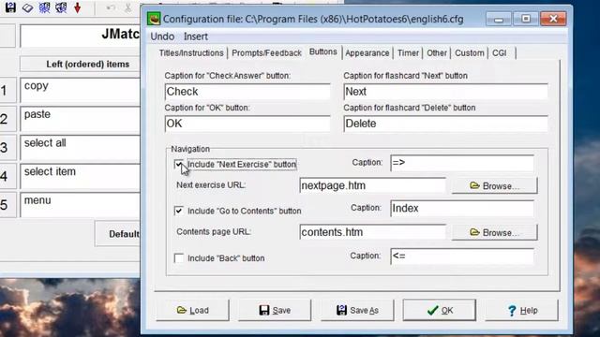Image resolution: width=600 pixels, height=337 pixels.
Task: Select the Buttons tab
Action: click(322, 52)
